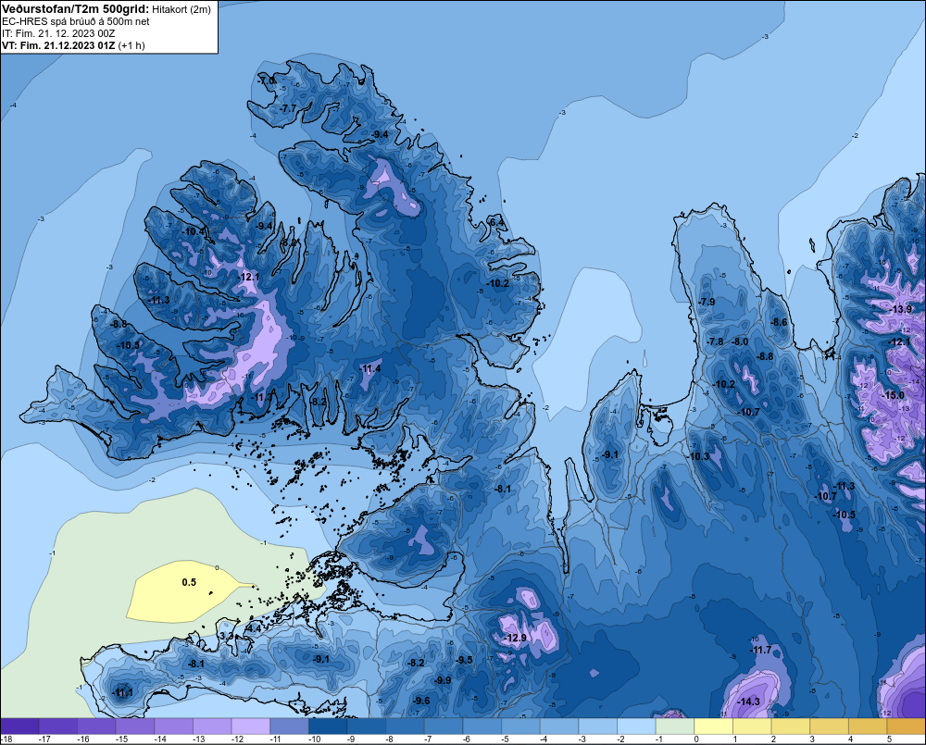Select the -9.6 temperature label

click(421, 702)
